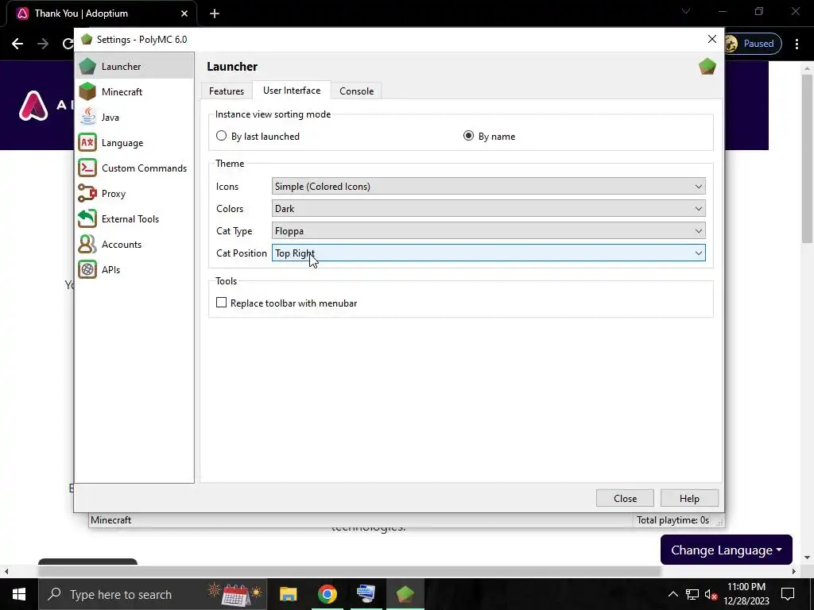The image size is (814, 610).
Task: Switch to the User Interface tab
Action: point(292,91)
